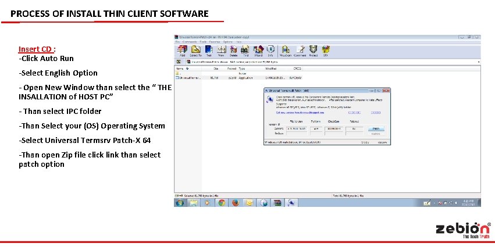Open the archive address bar dropdown arrow
The image size is (495, 247).
[479, 62]
